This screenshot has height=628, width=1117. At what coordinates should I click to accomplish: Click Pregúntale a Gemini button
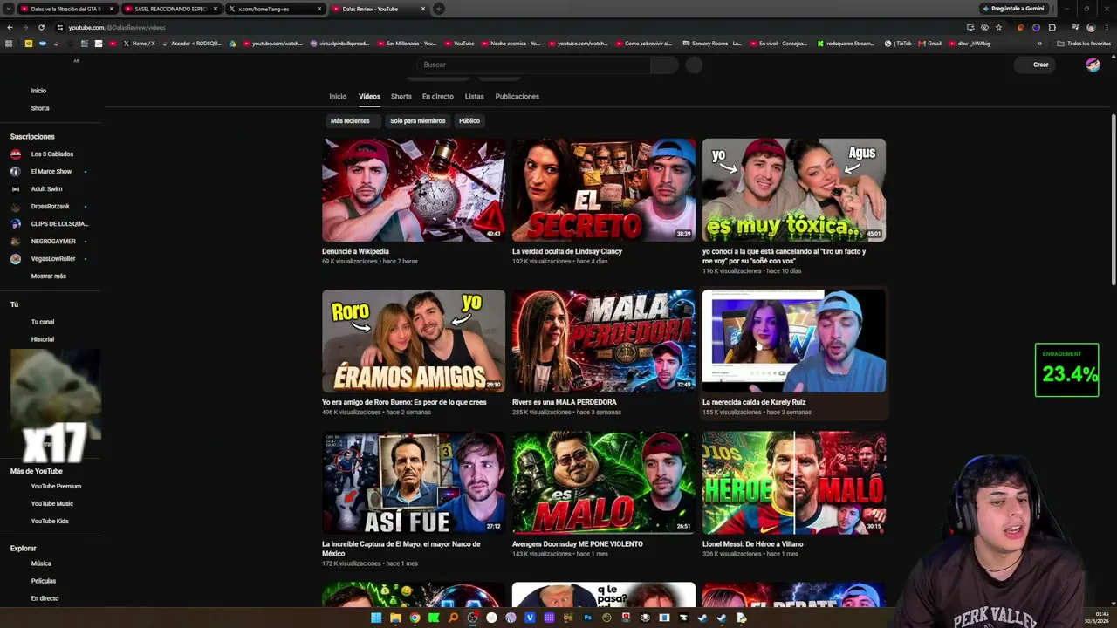point(1013,9)
